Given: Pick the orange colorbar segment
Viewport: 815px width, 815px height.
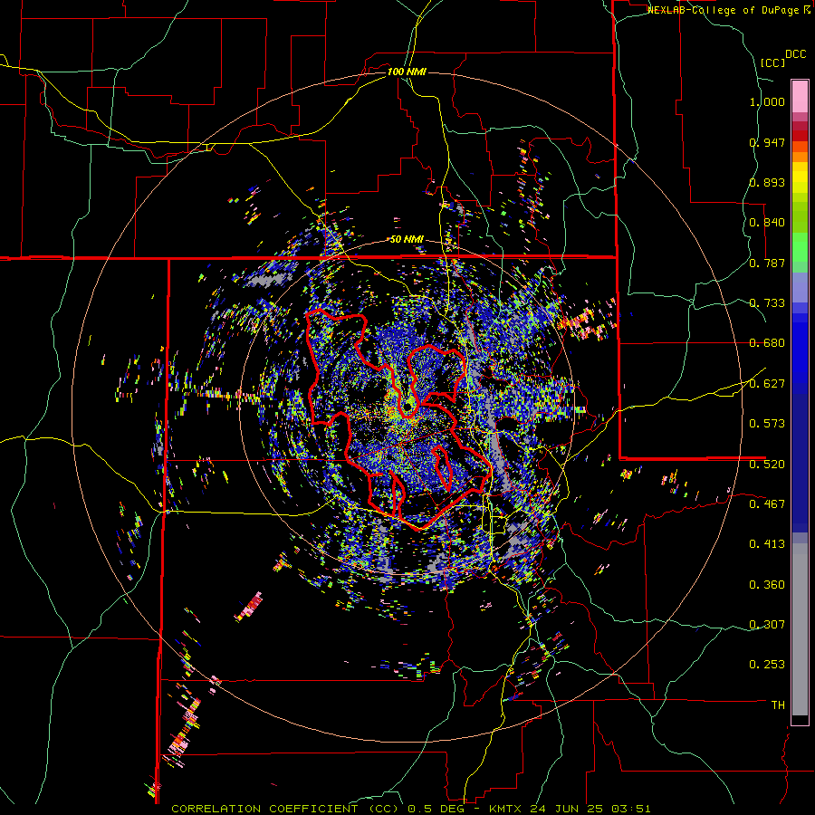Looking at the screenshot, I should (800, 157).
